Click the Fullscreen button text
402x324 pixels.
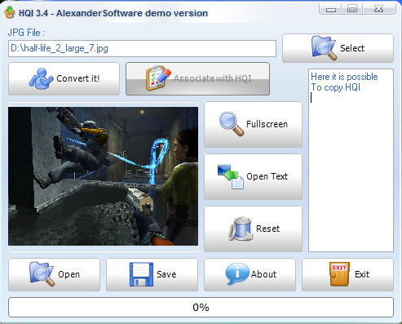click(267, 124)
